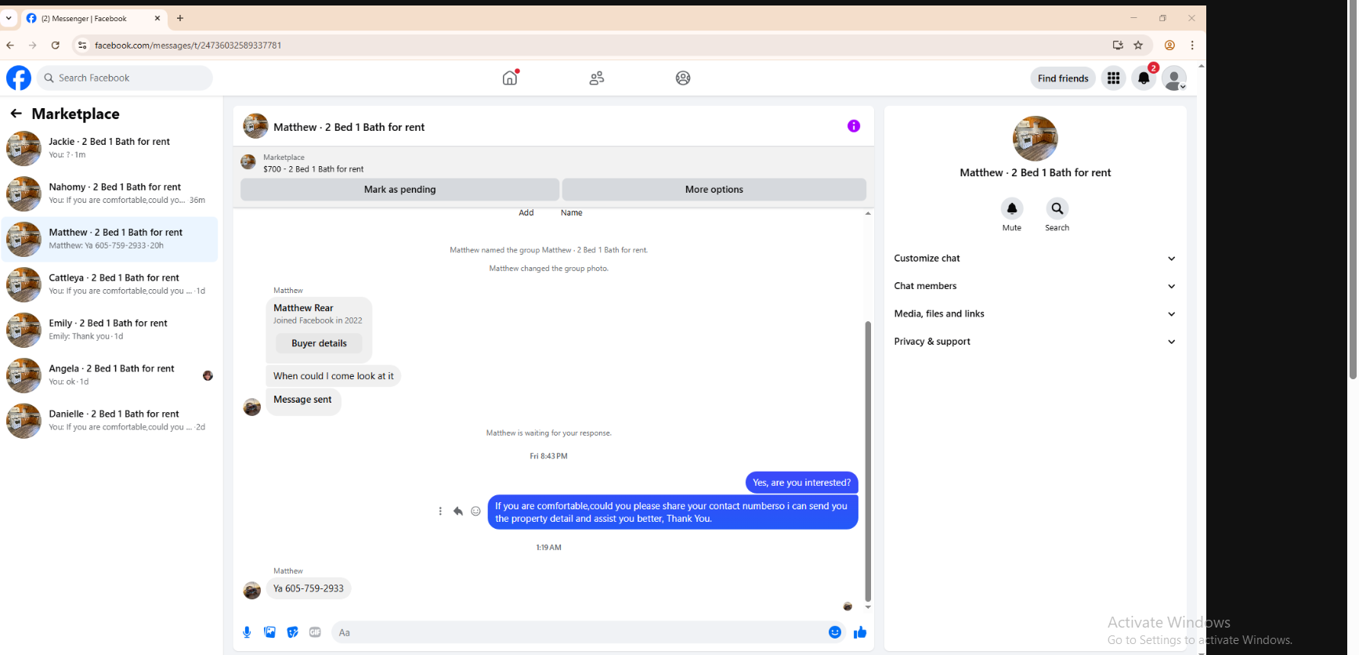Reload the page in Chrome
The image size is (1359, 655).
(56, 45)
